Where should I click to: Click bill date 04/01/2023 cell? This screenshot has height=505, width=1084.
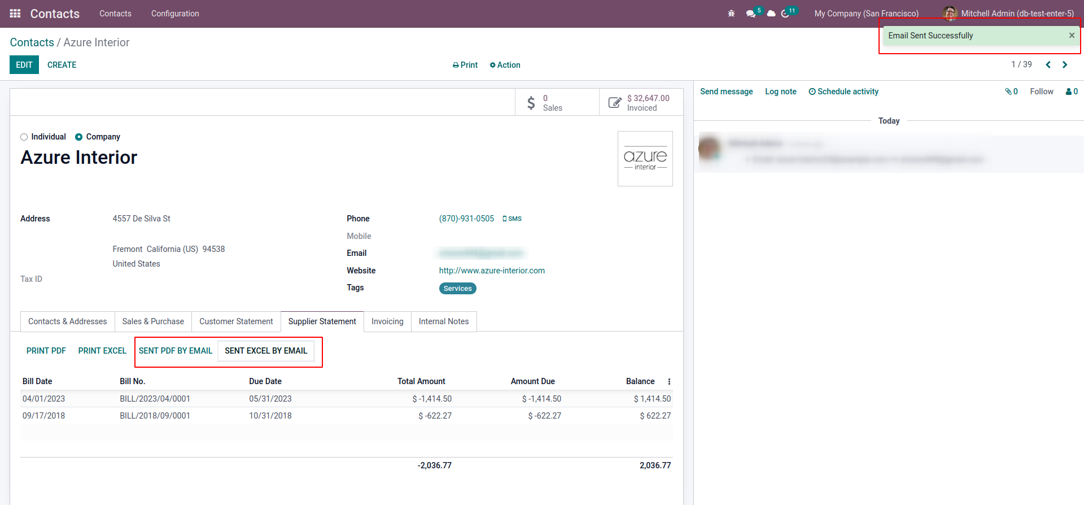point(43,399)
